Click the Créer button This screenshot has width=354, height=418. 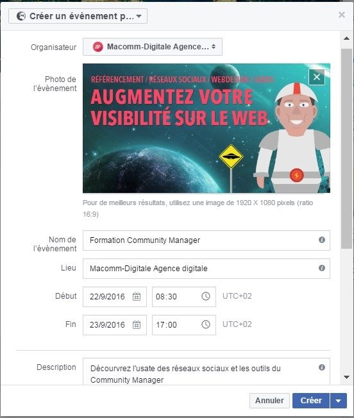coord(311,401)
